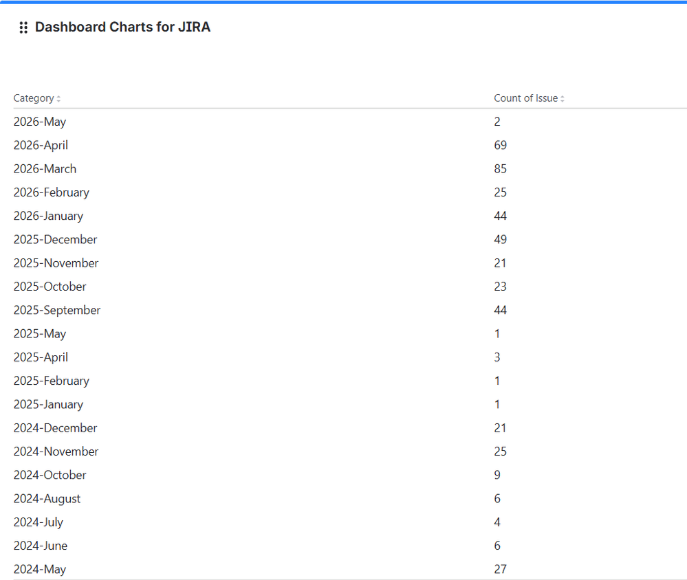
Task: Select the 2026-April category cell
Action: (41, 145)
